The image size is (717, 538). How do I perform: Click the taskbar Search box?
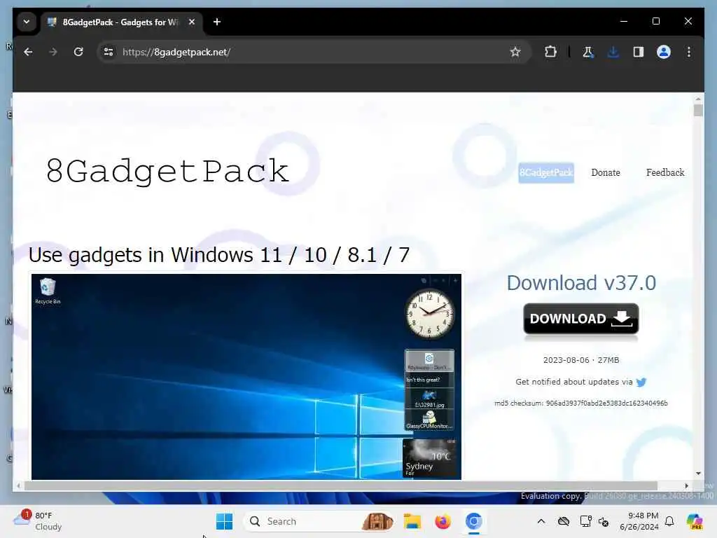319,521
